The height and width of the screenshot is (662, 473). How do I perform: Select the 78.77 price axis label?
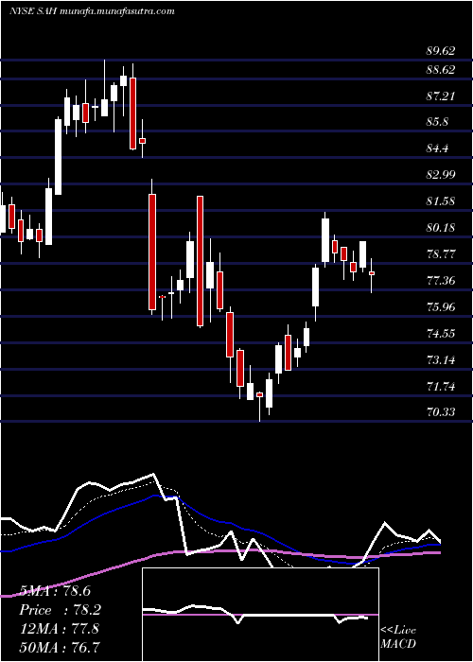[441, 254]
